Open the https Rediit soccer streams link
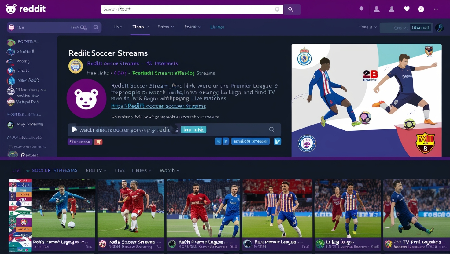 coord(158,106)
